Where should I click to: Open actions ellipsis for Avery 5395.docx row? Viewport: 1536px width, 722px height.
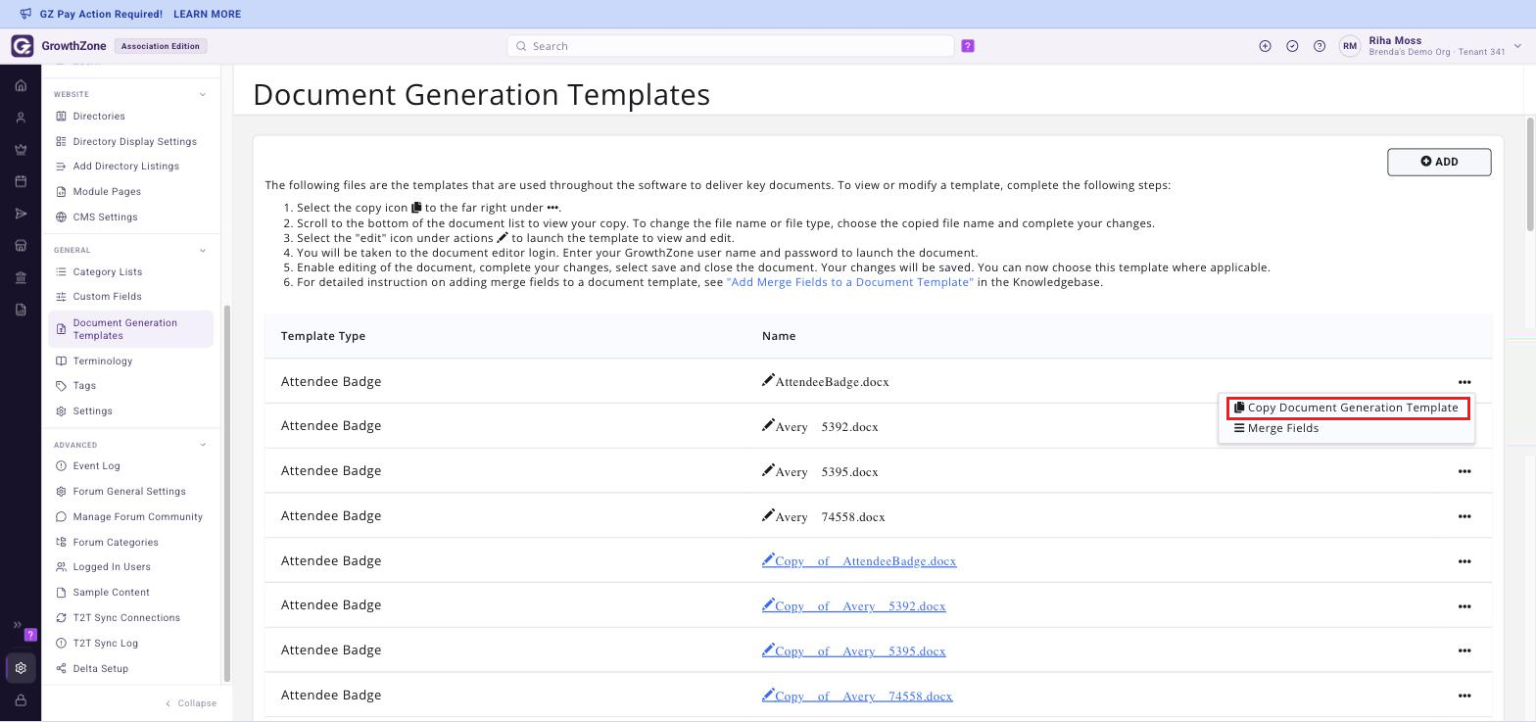point(1464,471)
